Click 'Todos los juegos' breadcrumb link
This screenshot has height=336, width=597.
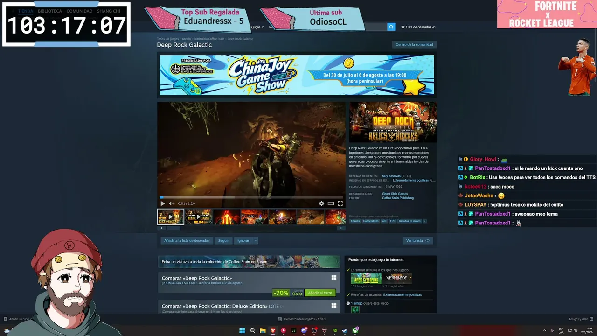(x=168, y=39)
